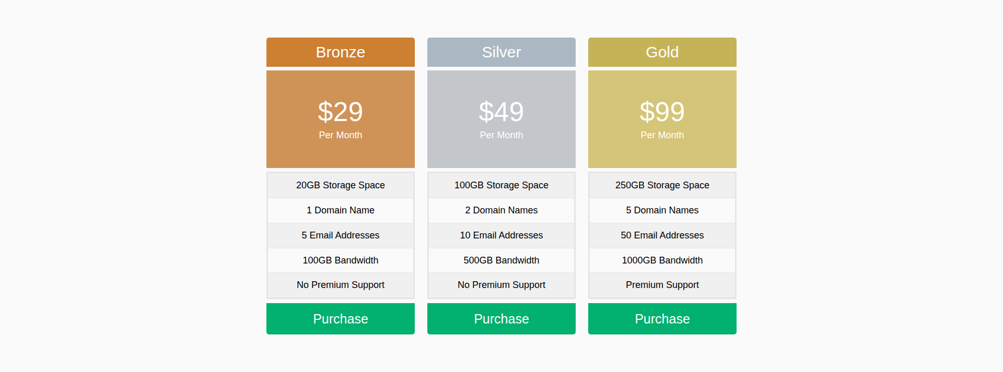The width and height of the screenshot is (1003, 372).
Task: Select the Gold plan header
Action: 662,52
